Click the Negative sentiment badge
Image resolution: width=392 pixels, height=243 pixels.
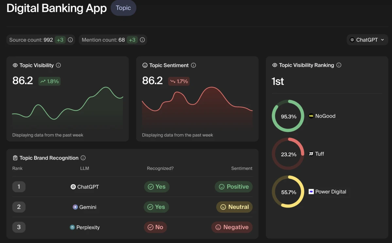click(232, 227)
